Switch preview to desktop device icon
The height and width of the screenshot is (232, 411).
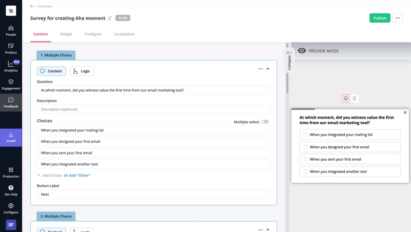click(346, 98)
